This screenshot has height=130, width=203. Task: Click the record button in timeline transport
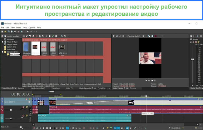[34, 128]
